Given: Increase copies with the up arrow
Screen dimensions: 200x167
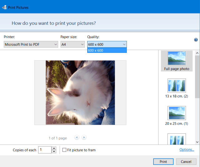Looking at the screenshot, I should pyautogui.click(x=54, y=148).
